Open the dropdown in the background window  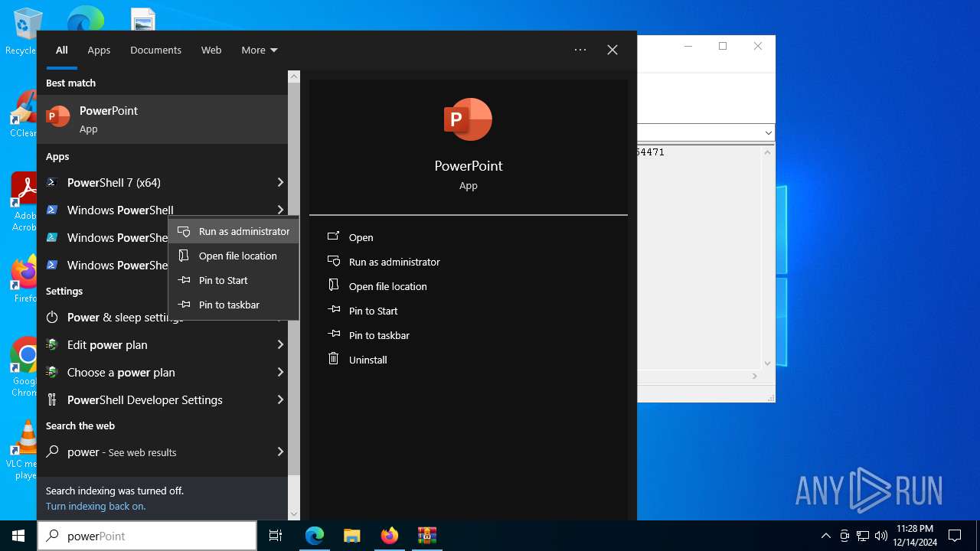[768, 133]
